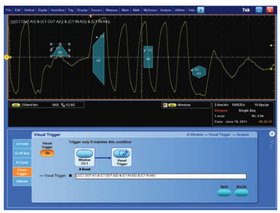Click the trigger equation text on graticule

pyautogui.click(x=60, y=22)
